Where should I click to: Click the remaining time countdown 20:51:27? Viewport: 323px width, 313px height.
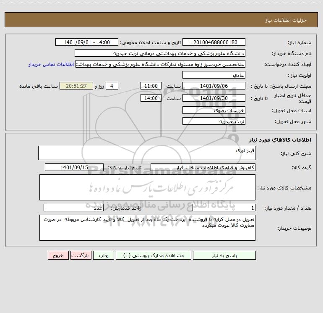coord(76,86)
